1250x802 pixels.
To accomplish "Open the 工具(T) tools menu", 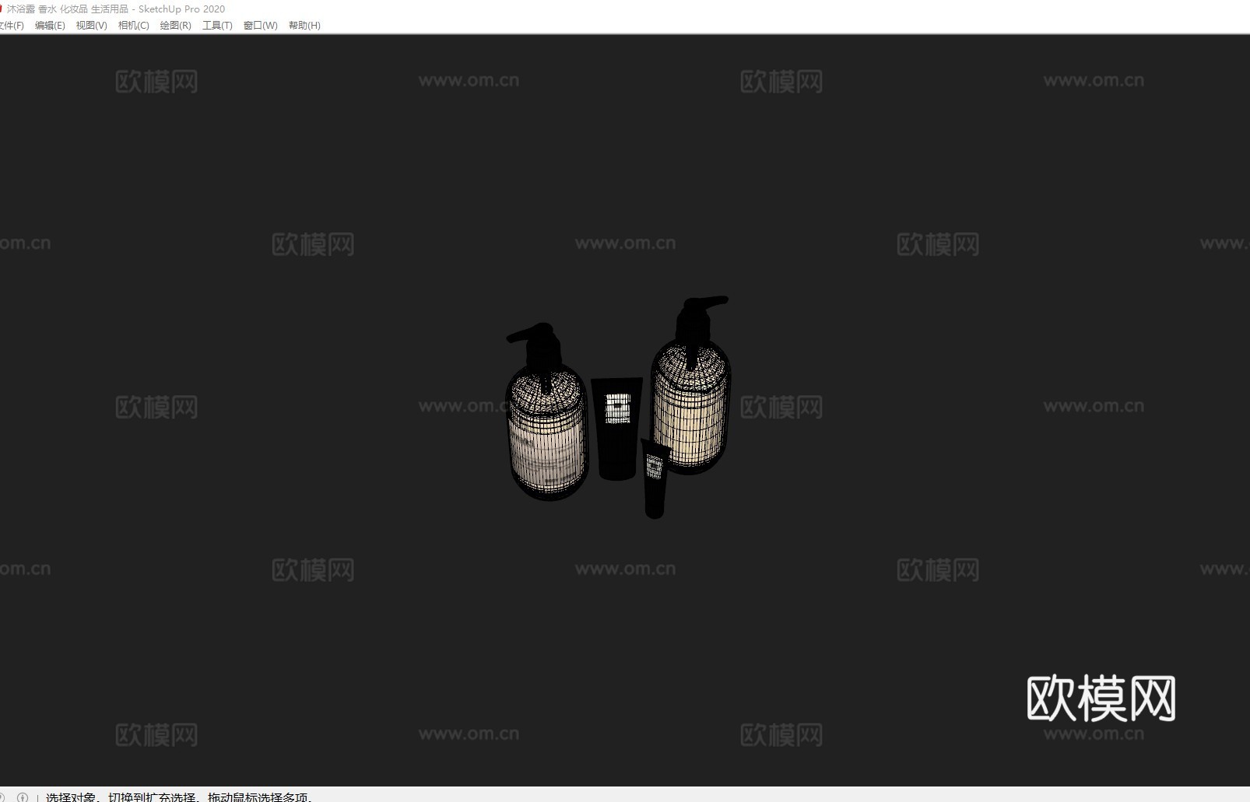I will [x=217, y=26].
